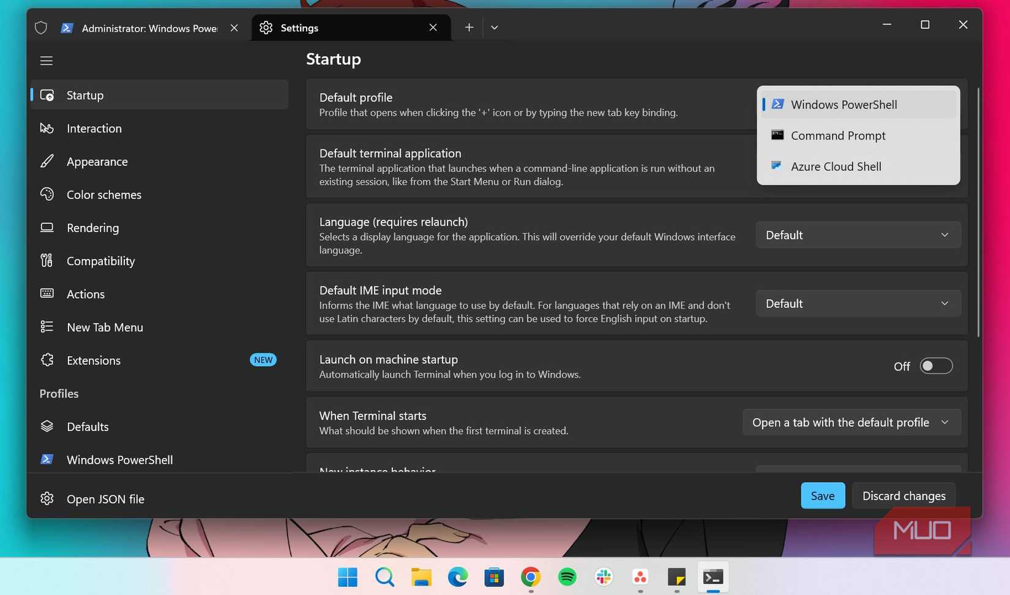The height and width of the screenshot is (595, 1010).
Task: Open Appearance settings
Action: [x=159, y=162]
